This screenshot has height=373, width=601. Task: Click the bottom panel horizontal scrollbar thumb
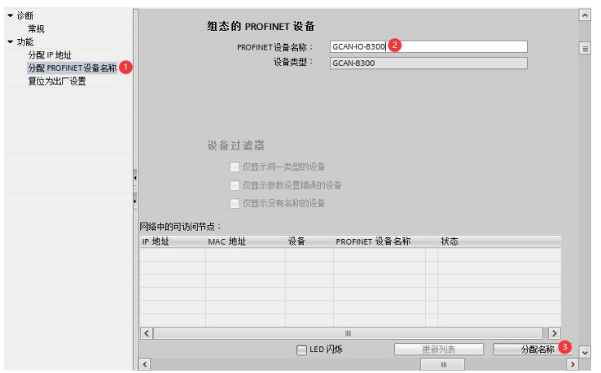(x=443, y=364)
